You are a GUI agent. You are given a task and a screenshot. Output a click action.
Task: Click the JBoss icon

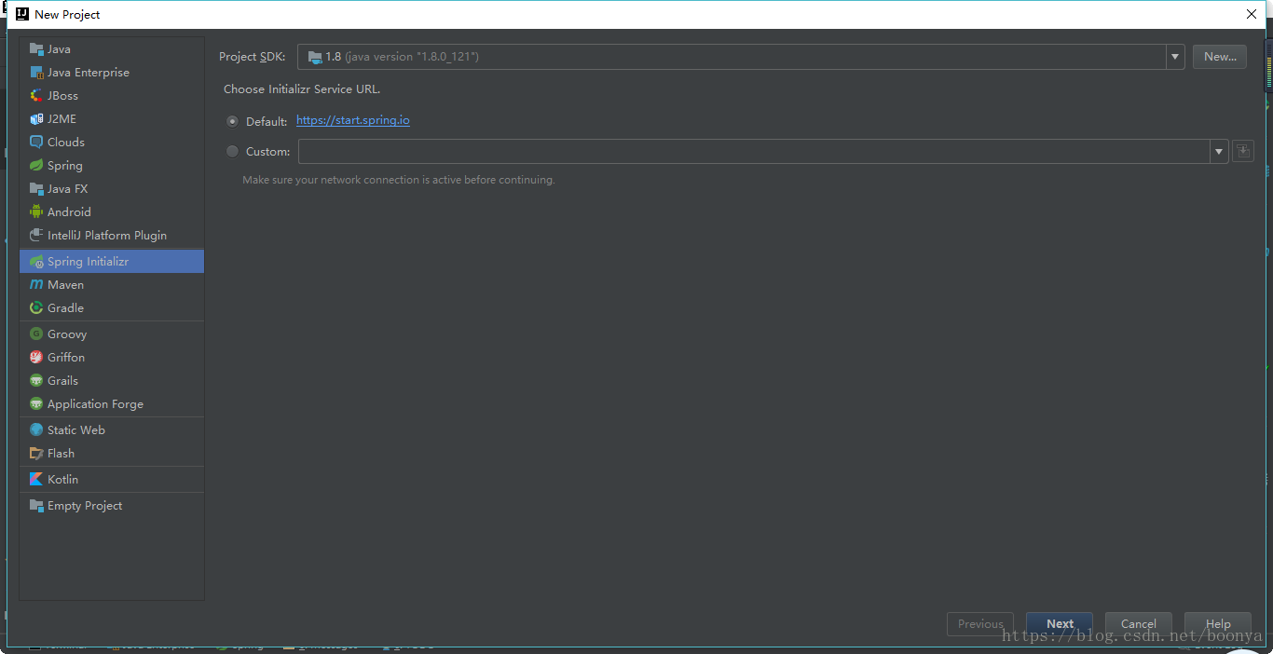[36, 96]
